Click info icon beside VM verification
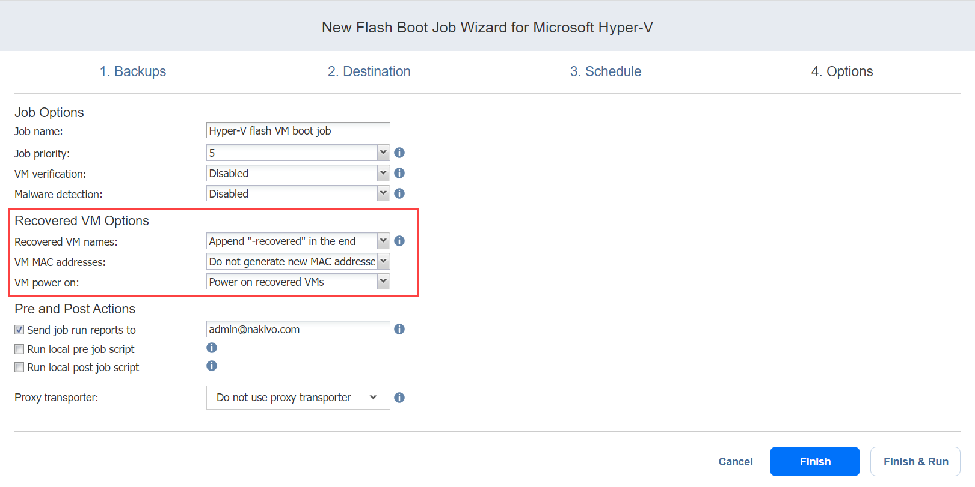This screenshot has width=975, height=487. [x=399, y=174]
